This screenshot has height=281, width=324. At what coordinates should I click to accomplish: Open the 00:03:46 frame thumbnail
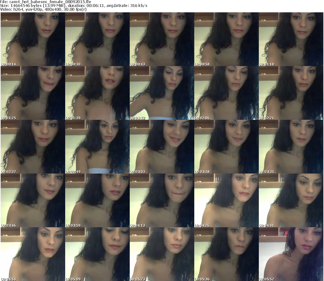coord(33,200)
